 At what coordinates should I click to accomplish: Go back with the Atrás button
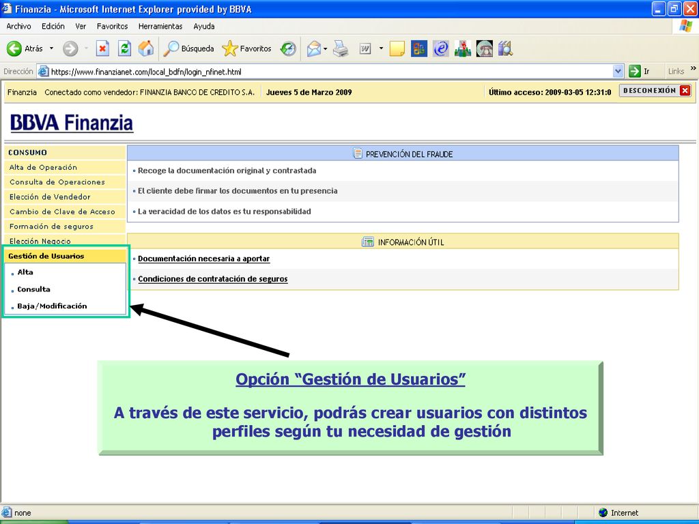[25, 48]
